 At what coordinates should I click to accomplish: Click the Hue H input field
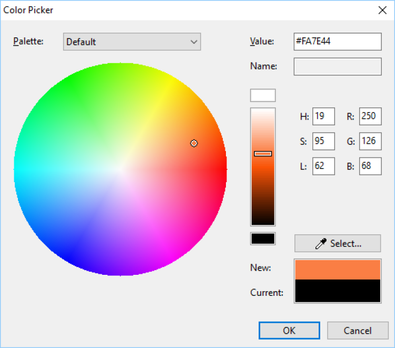click(323, 116)
